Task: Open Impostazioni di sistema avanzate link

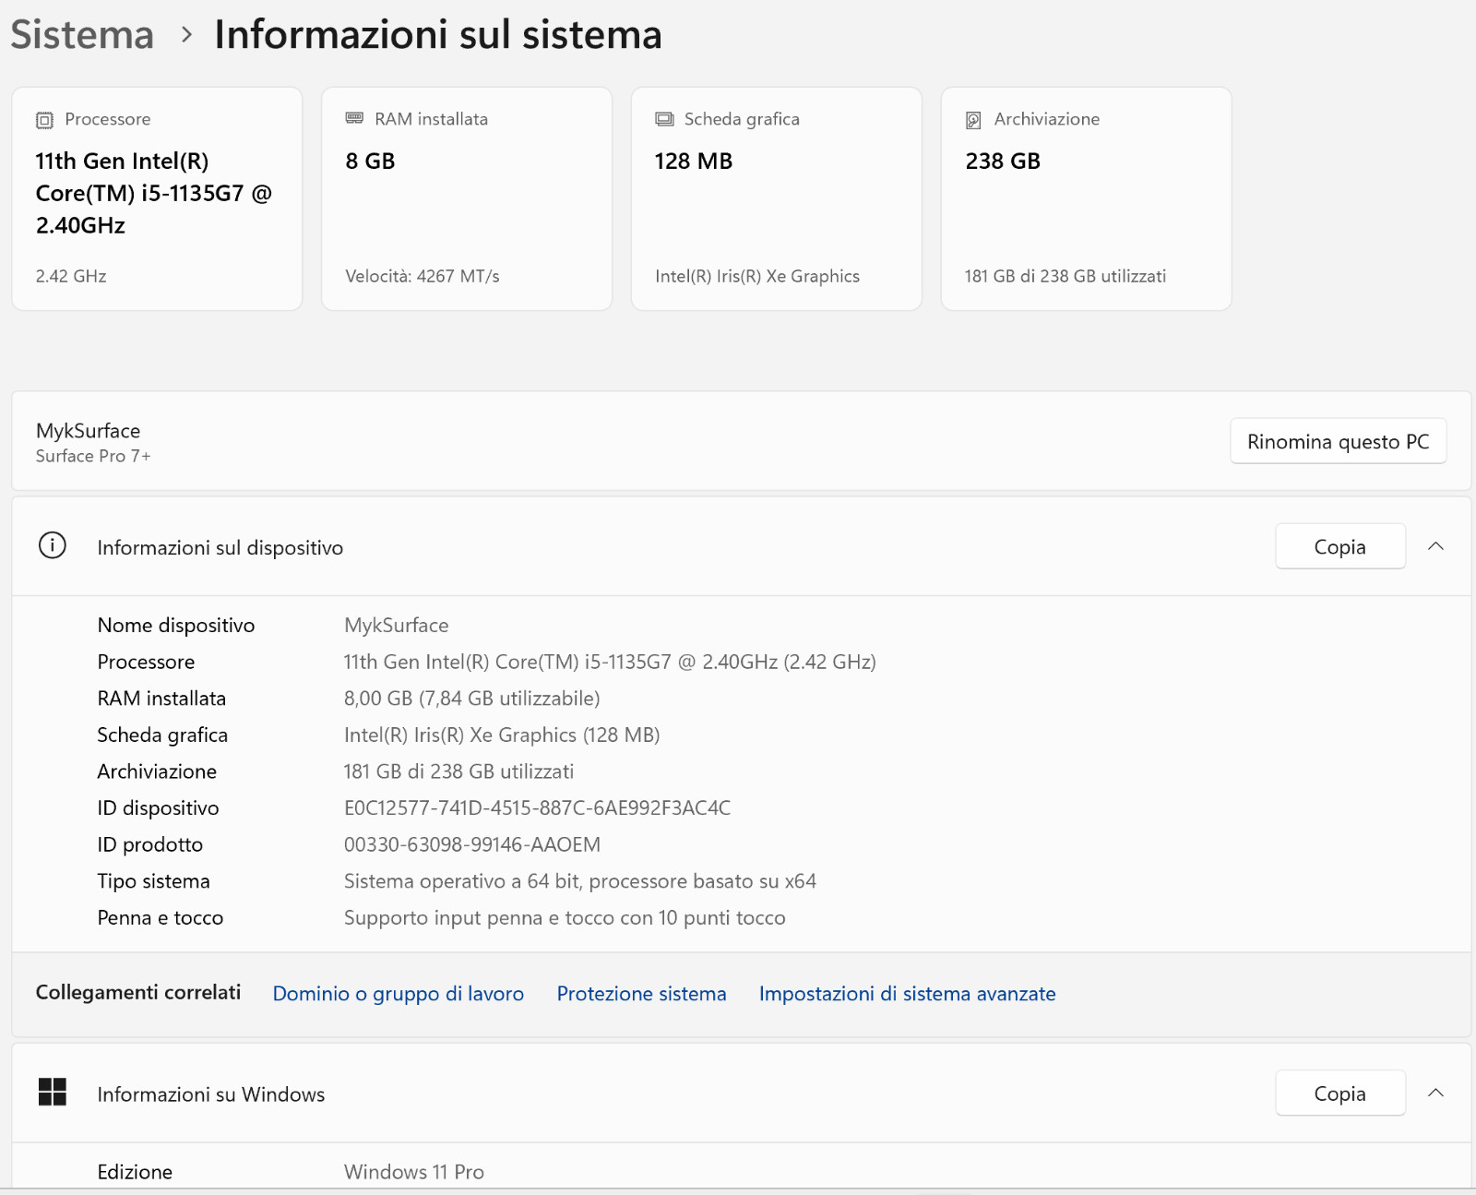Action: [907, 994]
